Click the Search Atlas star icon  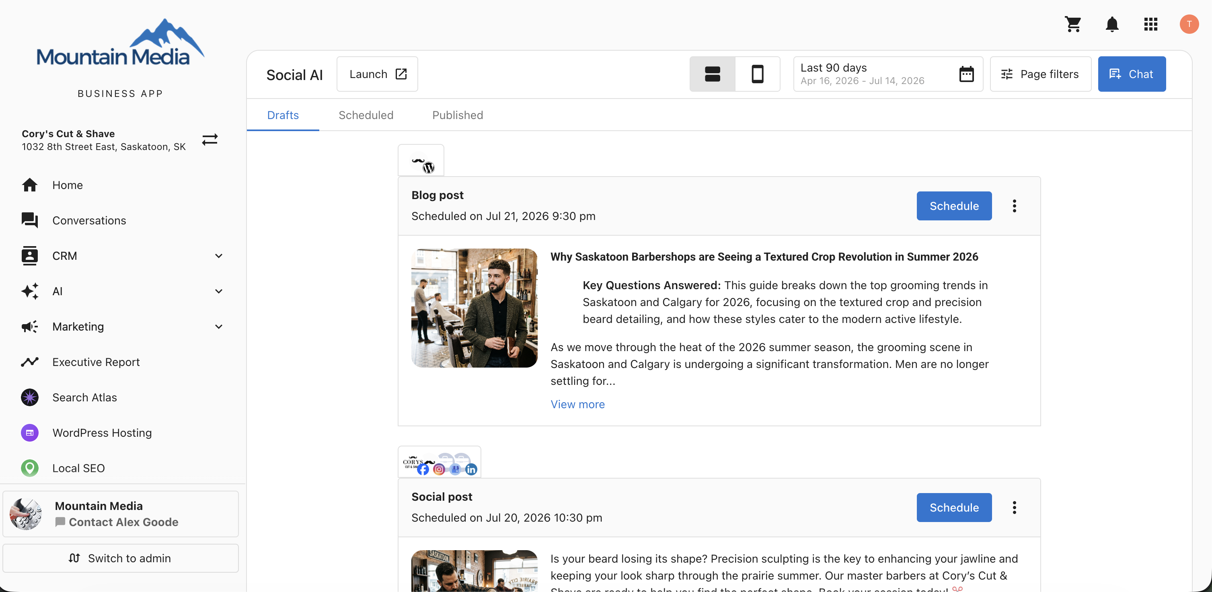(x=30, y=397)
